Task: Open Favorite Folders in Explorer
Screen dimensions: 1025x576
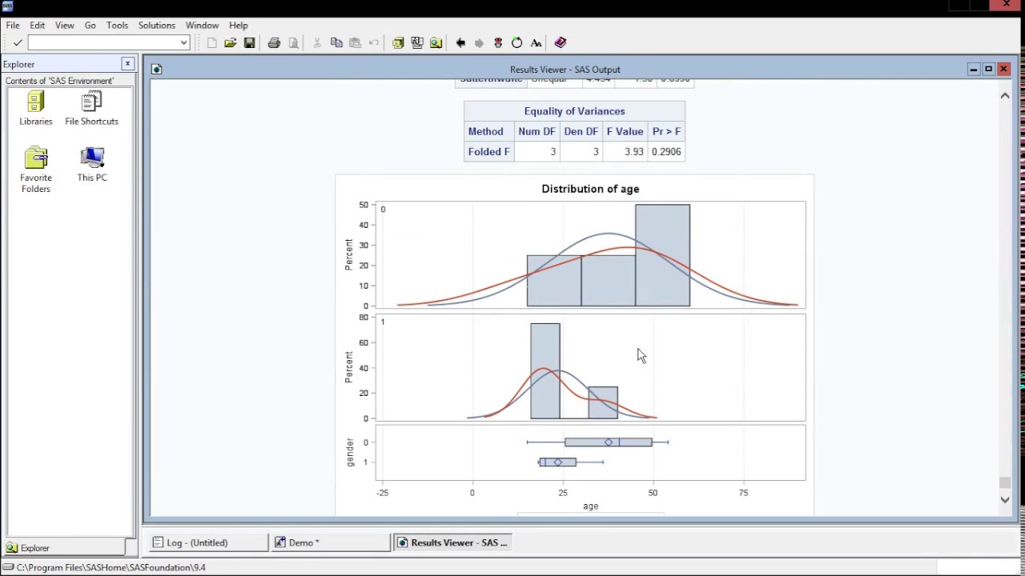Action: pos(36,170)
